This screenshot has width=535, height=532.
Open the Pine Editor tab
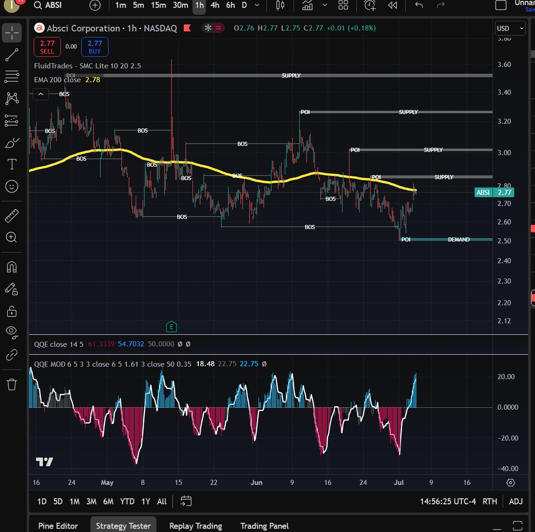click(58, 526)
